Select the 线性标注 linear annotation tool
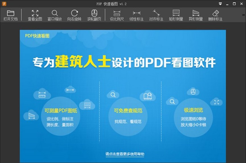246x163 pixels. tap(137, 15)
